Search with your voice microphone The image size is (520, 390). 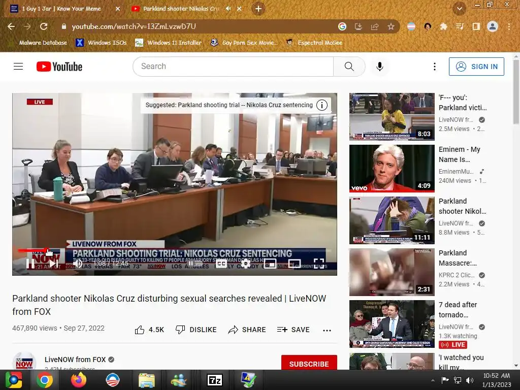tap(380, 67)
